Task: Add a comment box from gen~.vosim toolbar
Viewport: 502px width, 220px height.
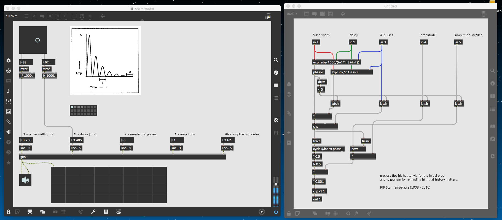Action: (42, 16)
